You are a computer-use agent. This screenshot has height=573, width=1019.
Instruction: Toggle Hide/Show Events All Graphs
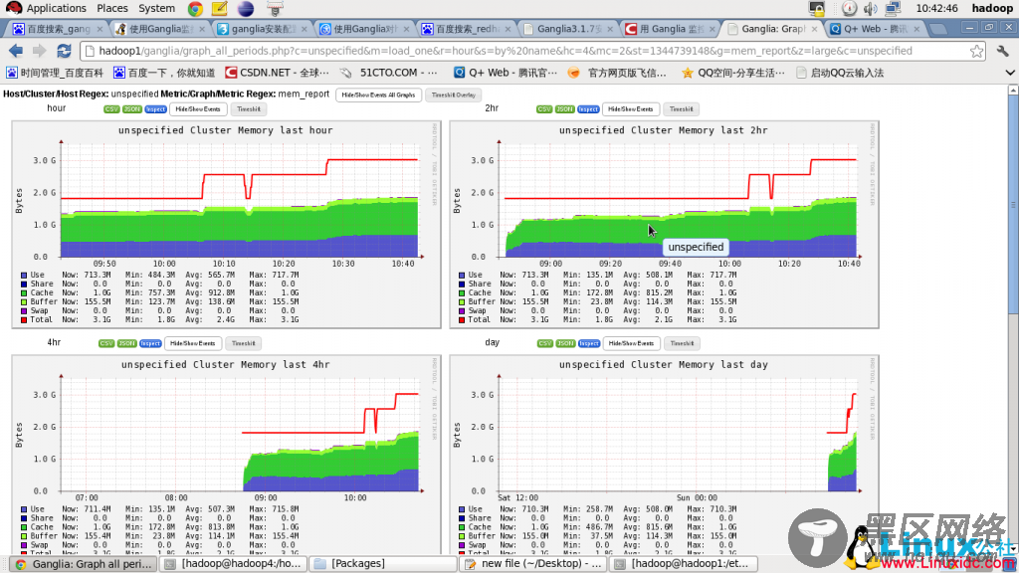pyautogui.click(x=378, y=95)
